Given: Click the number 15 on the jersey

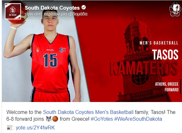Looking at the screenshot, I should pyautogui.click(x=50, y=60).
